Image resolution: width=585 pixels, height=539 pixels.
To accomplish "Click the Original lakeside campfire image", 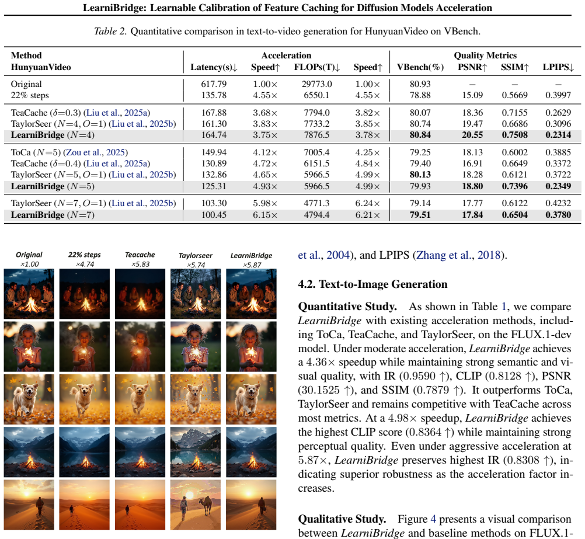I will [29, 453].
